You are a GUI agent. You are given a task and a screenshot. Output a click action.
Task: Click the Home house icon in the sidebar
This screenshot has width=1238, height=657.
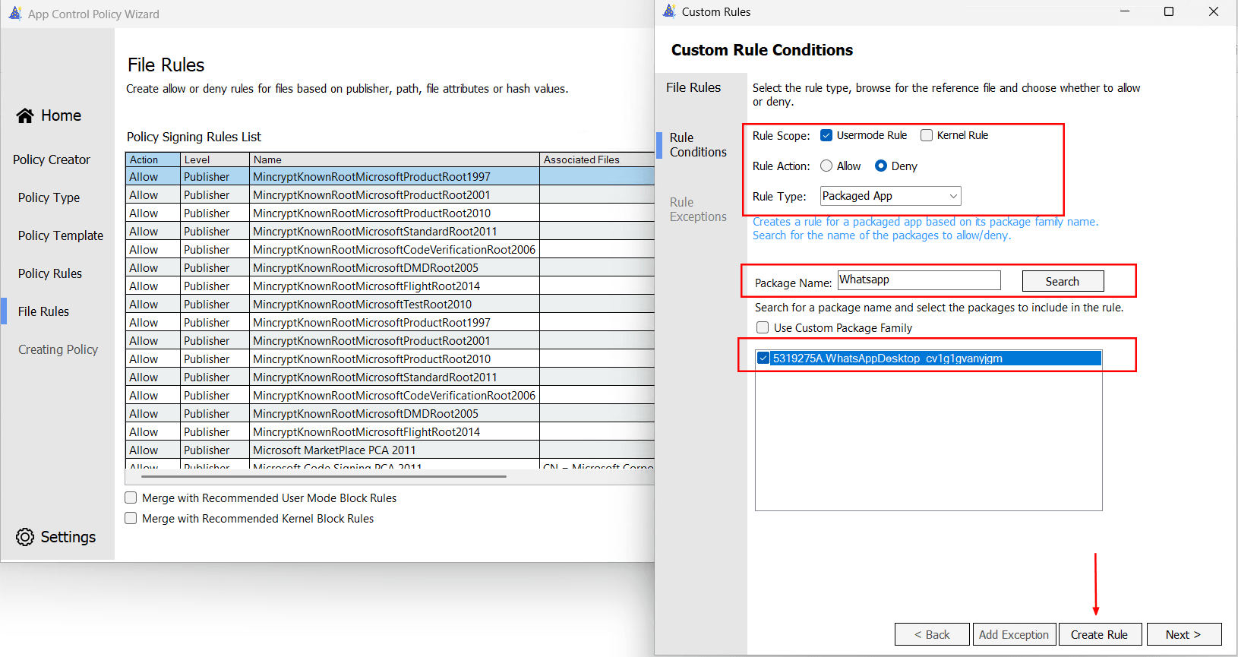pos(25,115)
